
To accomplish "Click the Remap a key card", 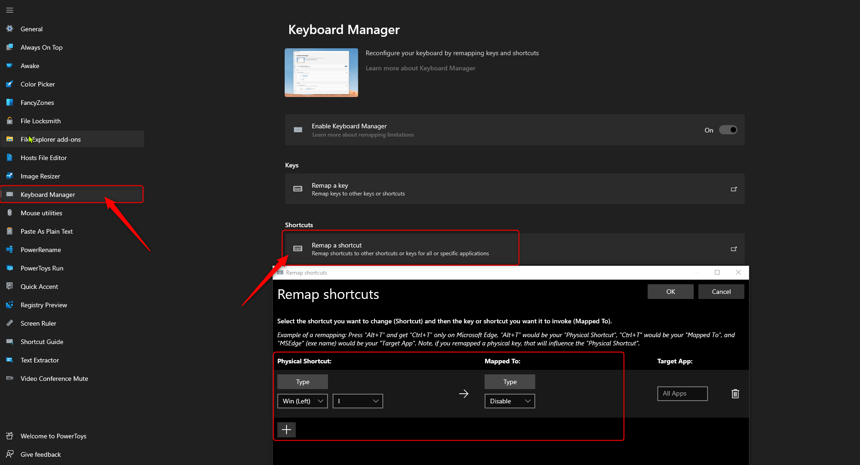I will point(515,189).
